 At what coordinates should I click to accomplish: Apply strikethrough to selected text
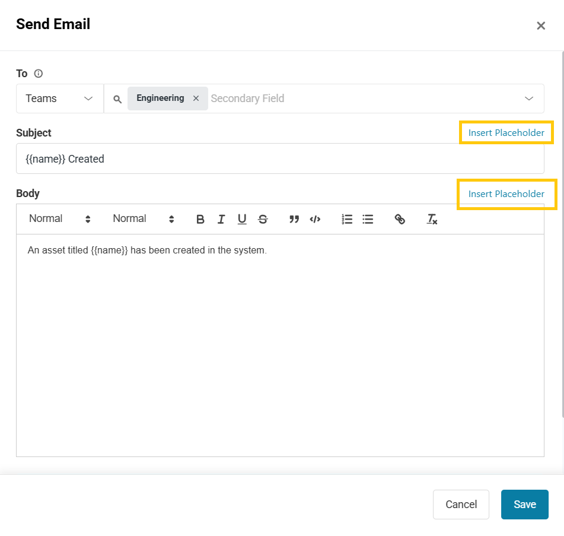coord(263,219)
